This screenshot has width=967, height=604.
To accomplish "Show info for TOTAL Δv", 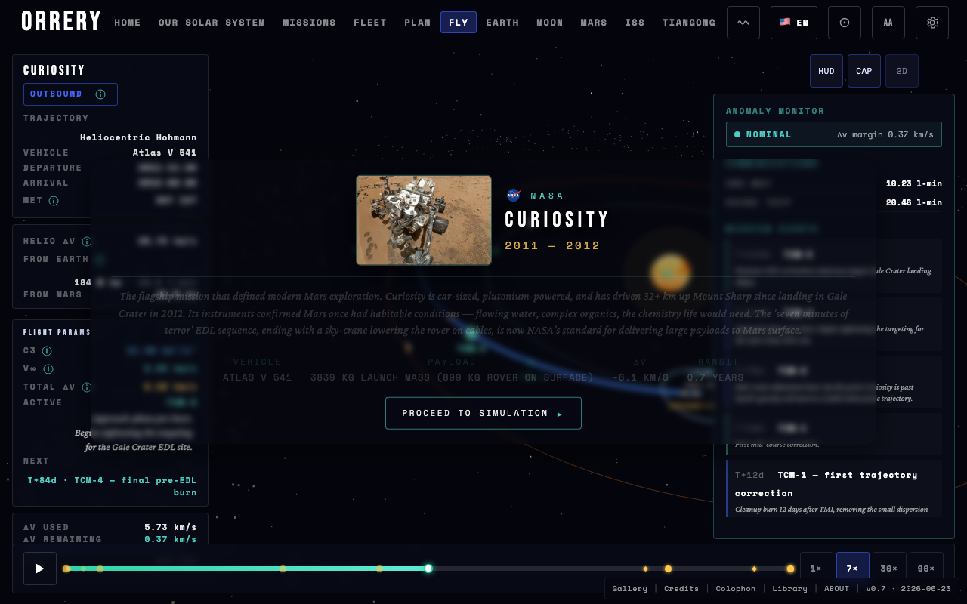I will coord(87,387).
